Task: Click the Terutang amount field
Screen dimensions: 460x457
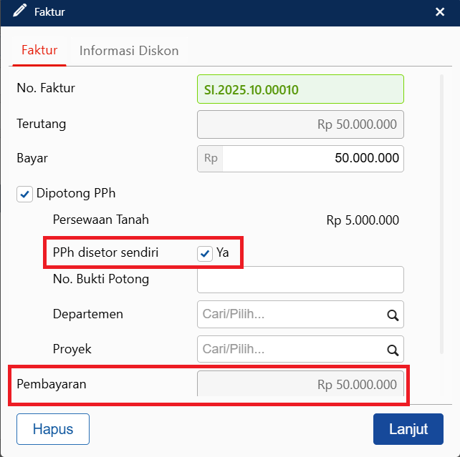Action: click(x=300, y=124)
